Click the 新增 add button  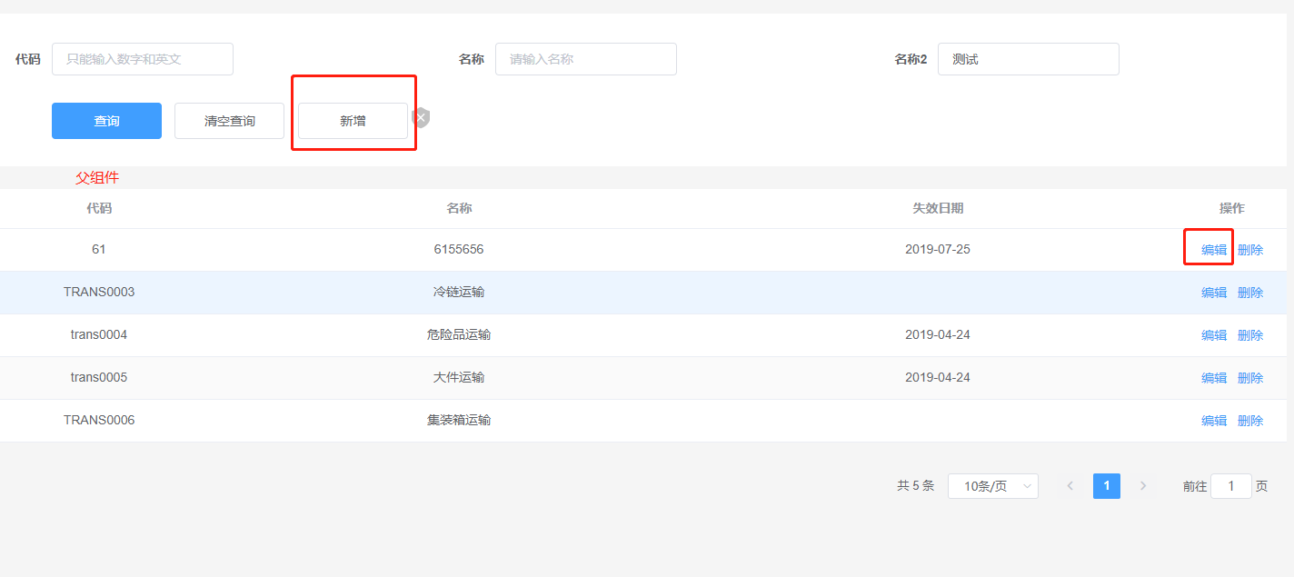353,121
